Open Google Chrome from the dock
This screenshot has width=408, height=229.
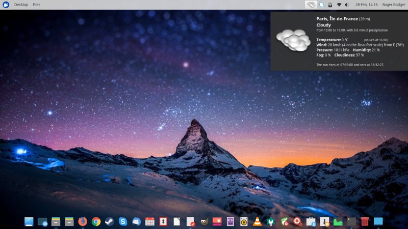tap(96, 221)
